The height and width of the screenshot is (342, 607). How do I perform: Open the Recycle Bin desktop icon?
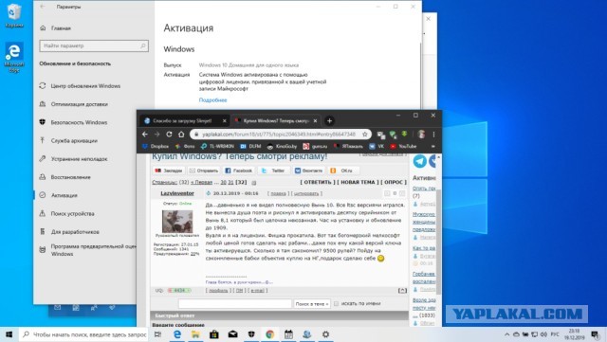(14, 15)
